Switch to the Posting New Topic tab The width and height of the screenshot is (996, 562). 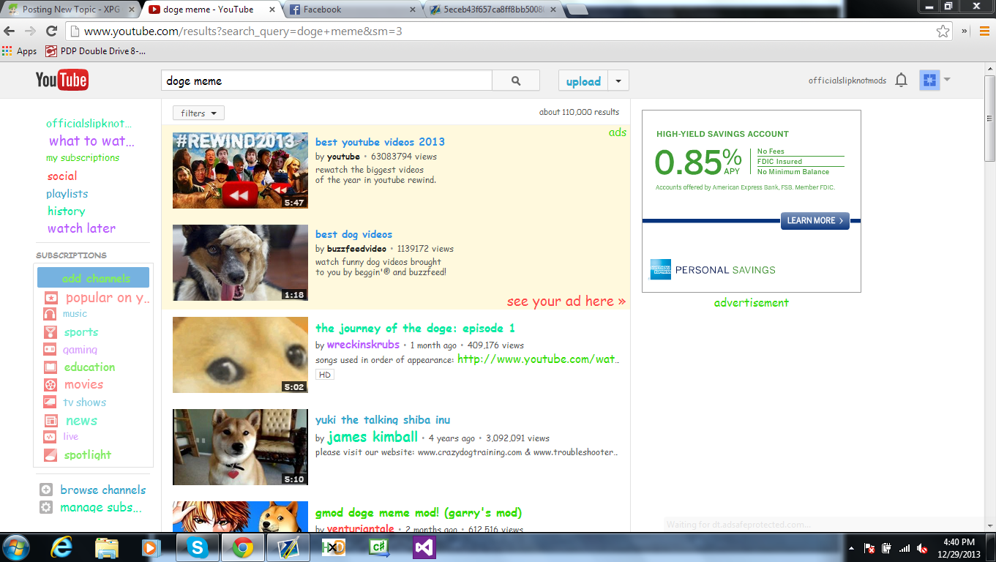[x=70, y=10]
